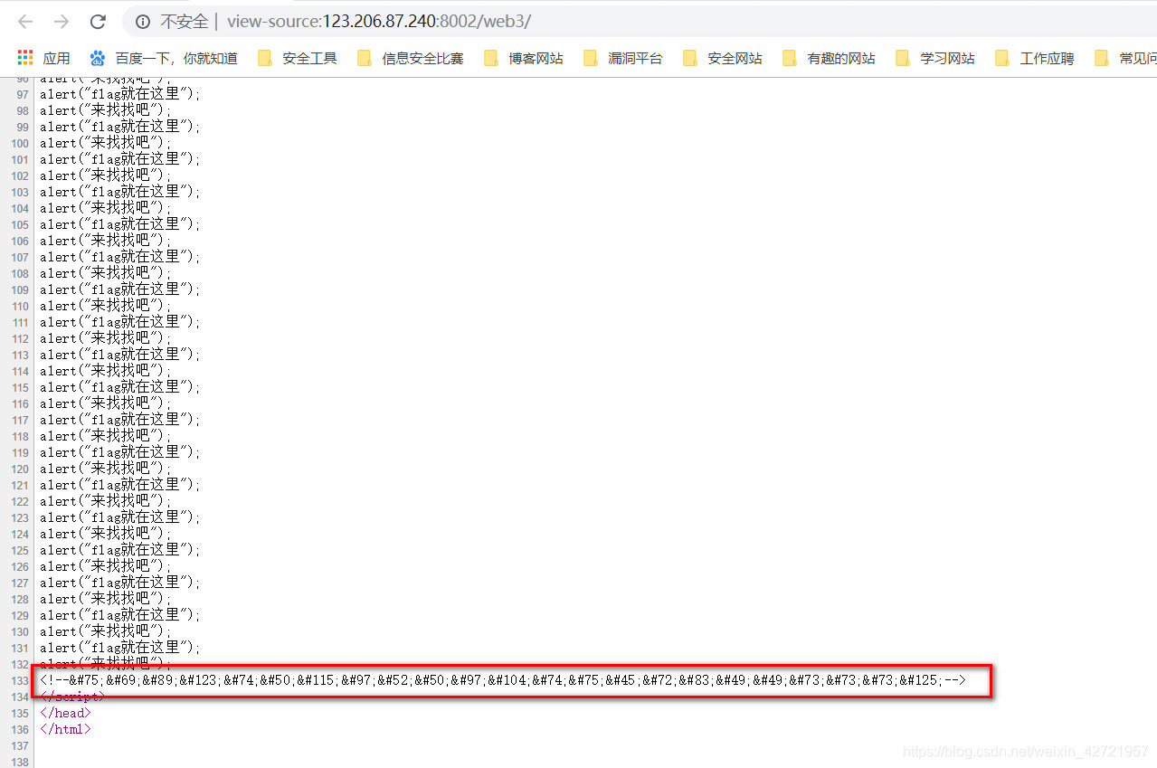Click the Baidu paw icon
Viewport: 1157px width, 768px height.
click(x=98, y=58)
